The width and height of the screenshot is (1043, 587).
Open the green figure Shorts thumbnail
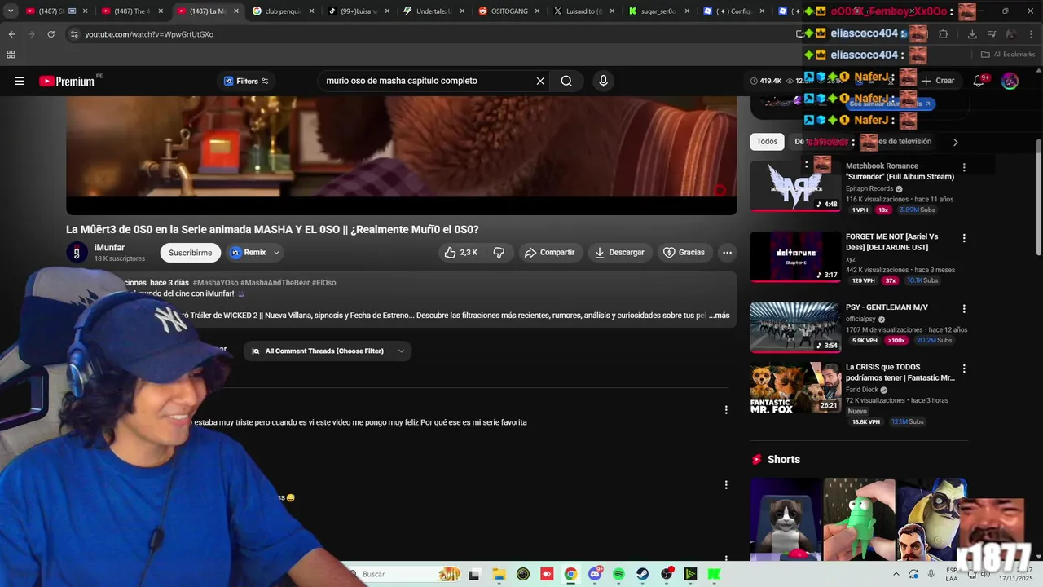coord(859,519)
